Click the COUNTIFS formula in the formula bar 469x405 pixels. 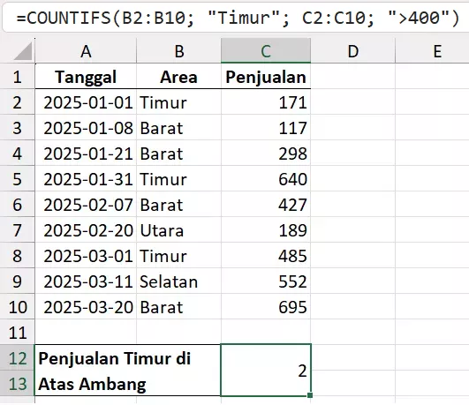point(238,18)
